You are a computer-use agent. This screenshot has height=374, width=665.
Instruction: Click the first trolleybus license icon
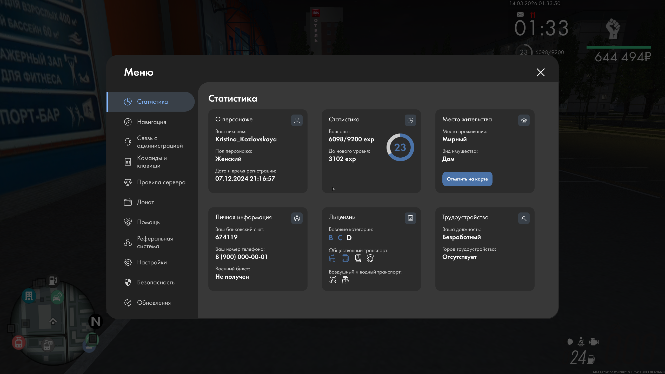tap(332, 258)
